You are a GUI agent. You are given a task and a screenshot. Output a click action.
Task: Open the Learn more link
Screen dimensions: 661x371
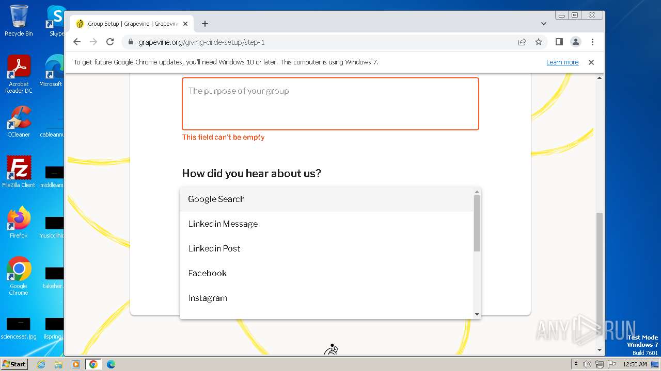pyautogui.click(x=562, y=62)
